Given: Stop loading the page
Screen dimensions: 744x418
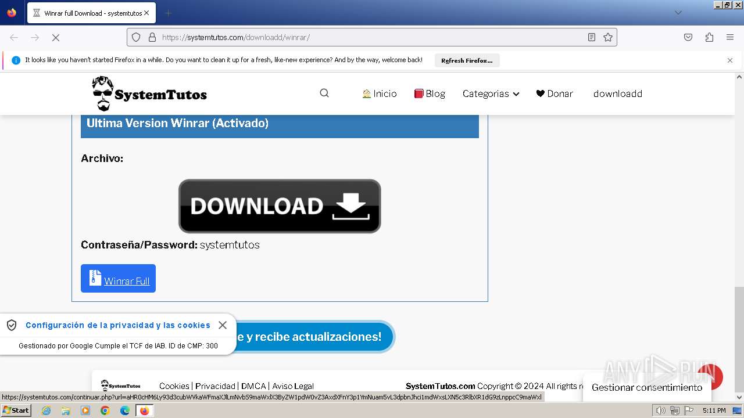Looking at the screenshot, I should tap(56, 37).
